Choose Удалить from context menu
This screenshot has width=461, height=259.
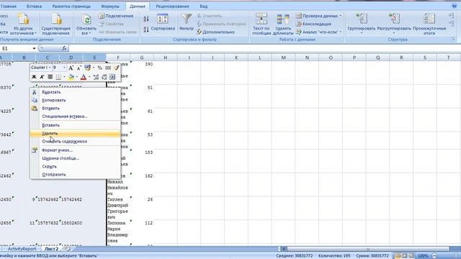coord(75,133)
